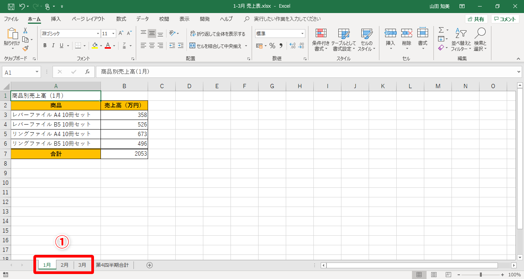Select the 第4四半期合計 sheet tab
The image size is (524, 279).
click(x=112, y=265)
